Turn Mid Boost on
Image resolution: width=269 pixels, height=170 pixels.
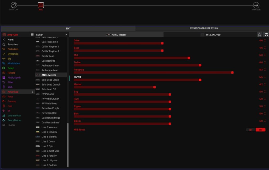click(x=260, y=130)
